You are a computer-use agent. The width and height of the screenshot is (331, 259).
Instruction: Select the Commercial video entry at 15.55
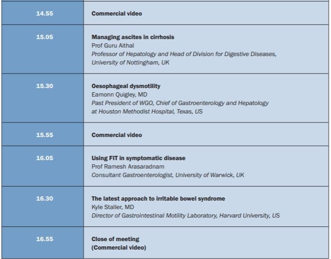pos(116,135)
